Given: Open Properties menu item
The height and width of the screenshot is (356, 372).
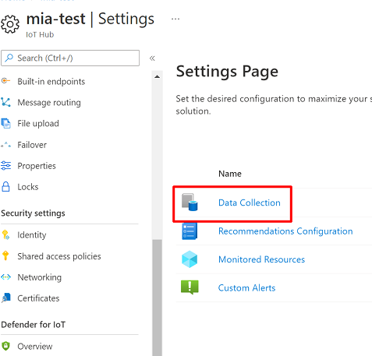Looking at the screenshot, I should [37, 166].
